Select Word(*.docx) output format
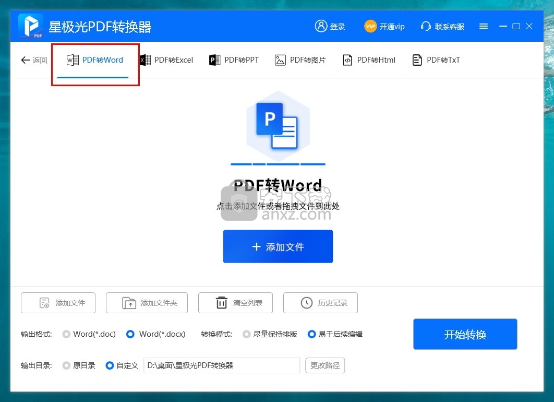Viewport: 554px width, 402px height. click(156, 334)
